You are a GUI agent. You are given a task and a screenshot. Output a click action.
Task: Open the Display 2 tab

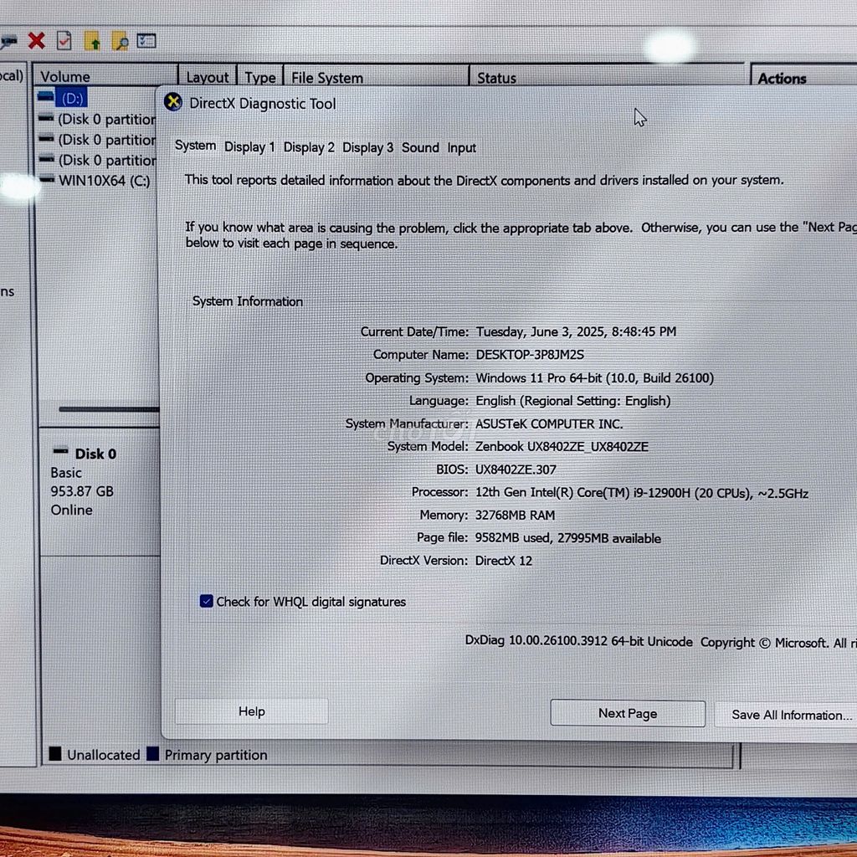(x=309, y=147)
